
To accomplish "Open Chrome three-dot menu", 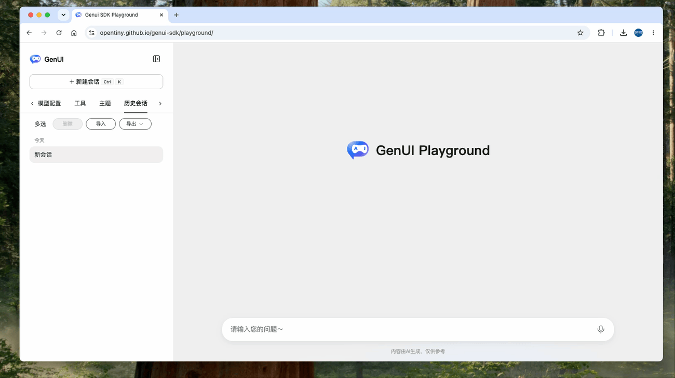I will click(653, 33).
